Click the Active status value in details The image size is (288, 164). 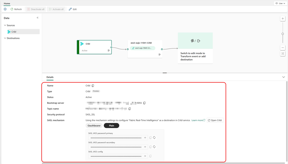(89, 97)
